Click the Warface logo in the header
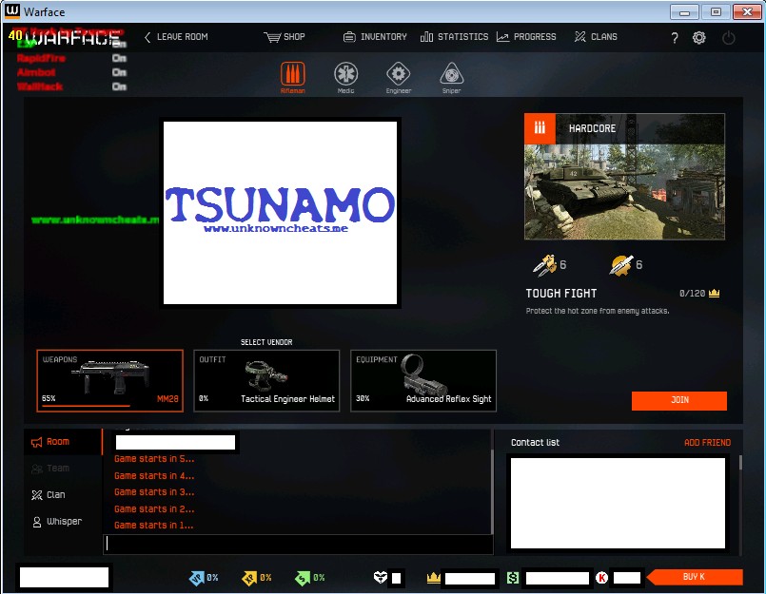This screenshot has width=766, height=594. pos(72,37)
